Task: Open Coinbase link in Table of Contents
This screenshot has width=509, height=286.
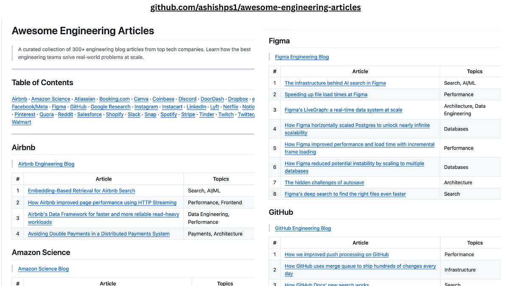Action: pos(163,99)
